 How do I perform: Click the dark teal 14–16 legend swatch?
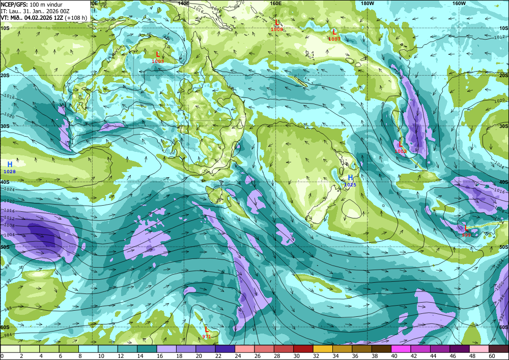click(147, 349)
